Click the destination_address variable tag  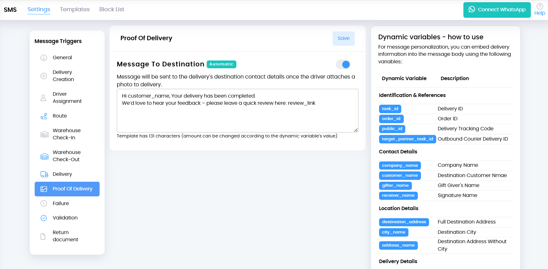[404, 222]
